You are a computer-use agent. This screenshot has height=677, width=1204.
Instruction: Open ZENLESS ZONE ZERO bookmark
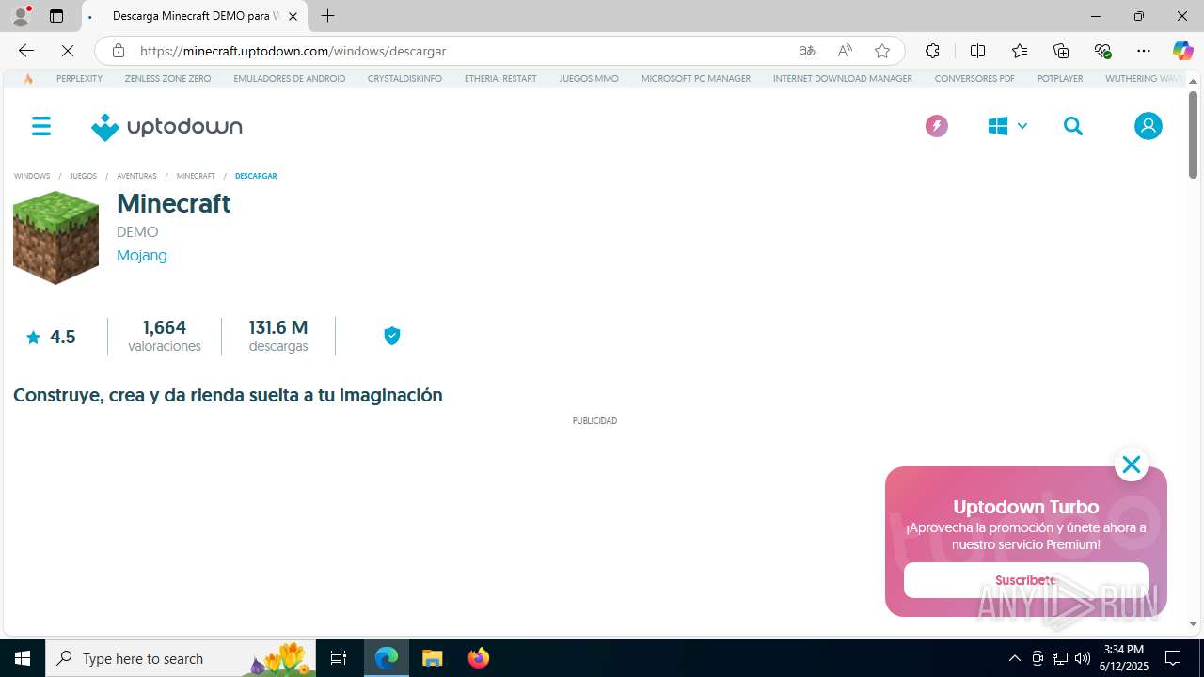tap(167, 79)
